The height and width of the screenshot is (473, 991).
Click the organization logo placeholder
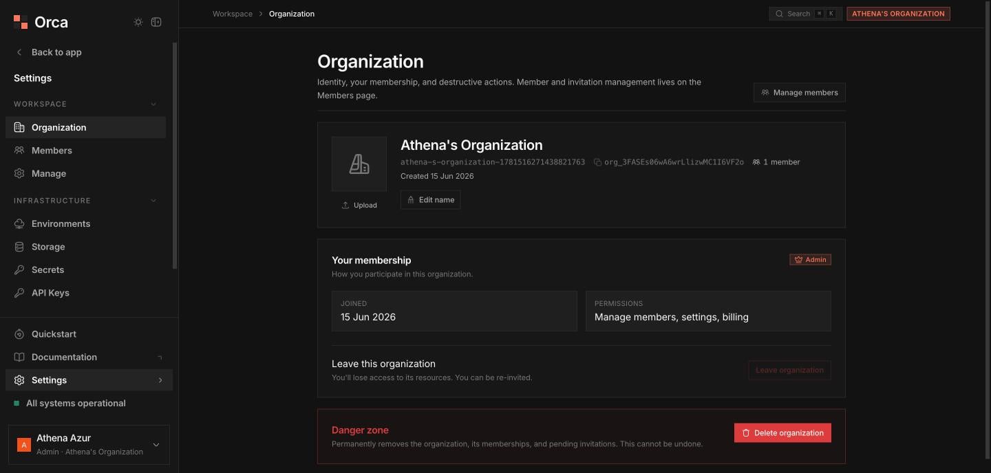click(x=359, y=164)
